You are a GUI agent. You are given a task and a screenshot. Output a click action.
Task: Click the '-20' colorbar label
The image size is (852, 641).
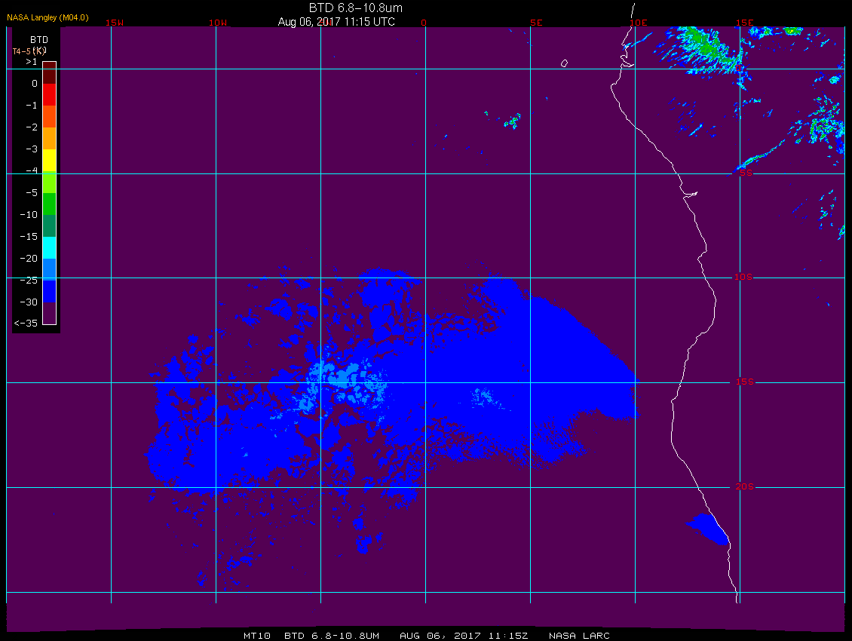pos(29,258)
